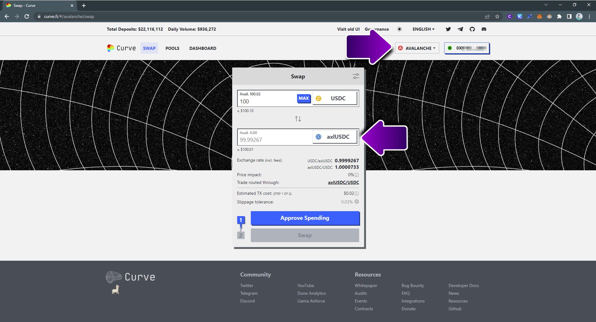Open the browser extensions puzzle icon
596x322 pixels.
click(559, 16)
